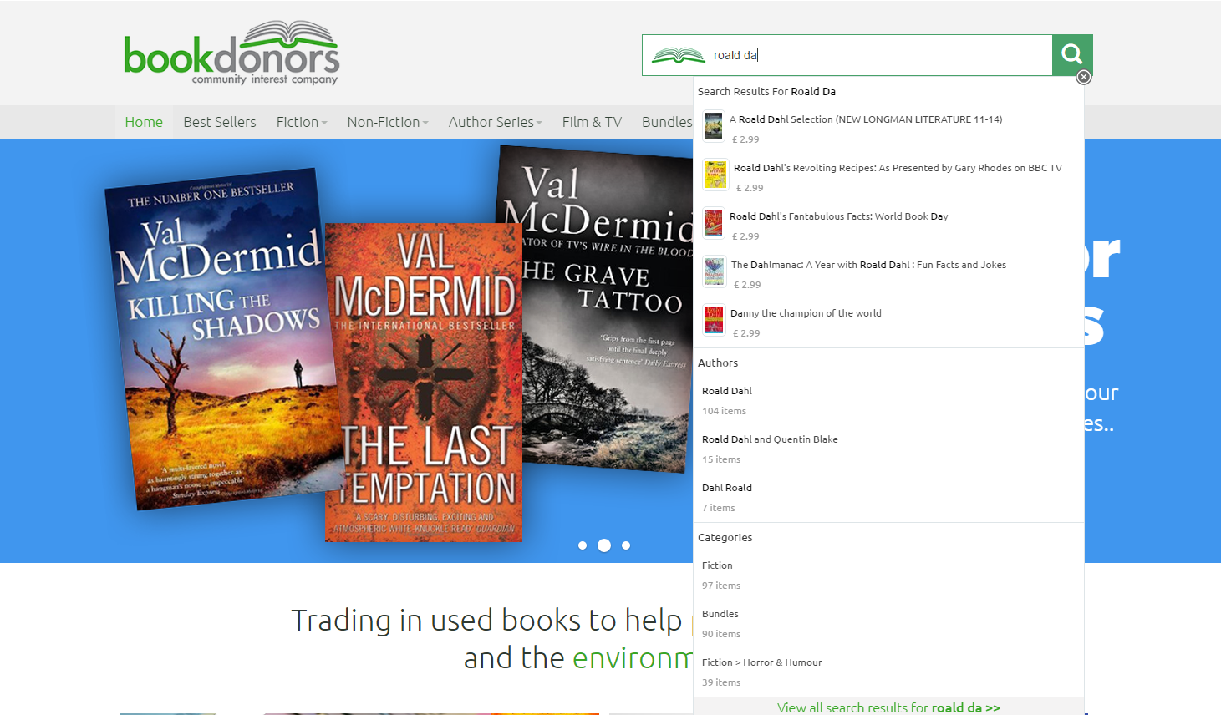The image size is (1221, 715).
Task: Pick the Bundles category with 90 items
Action: click(720, 614)
